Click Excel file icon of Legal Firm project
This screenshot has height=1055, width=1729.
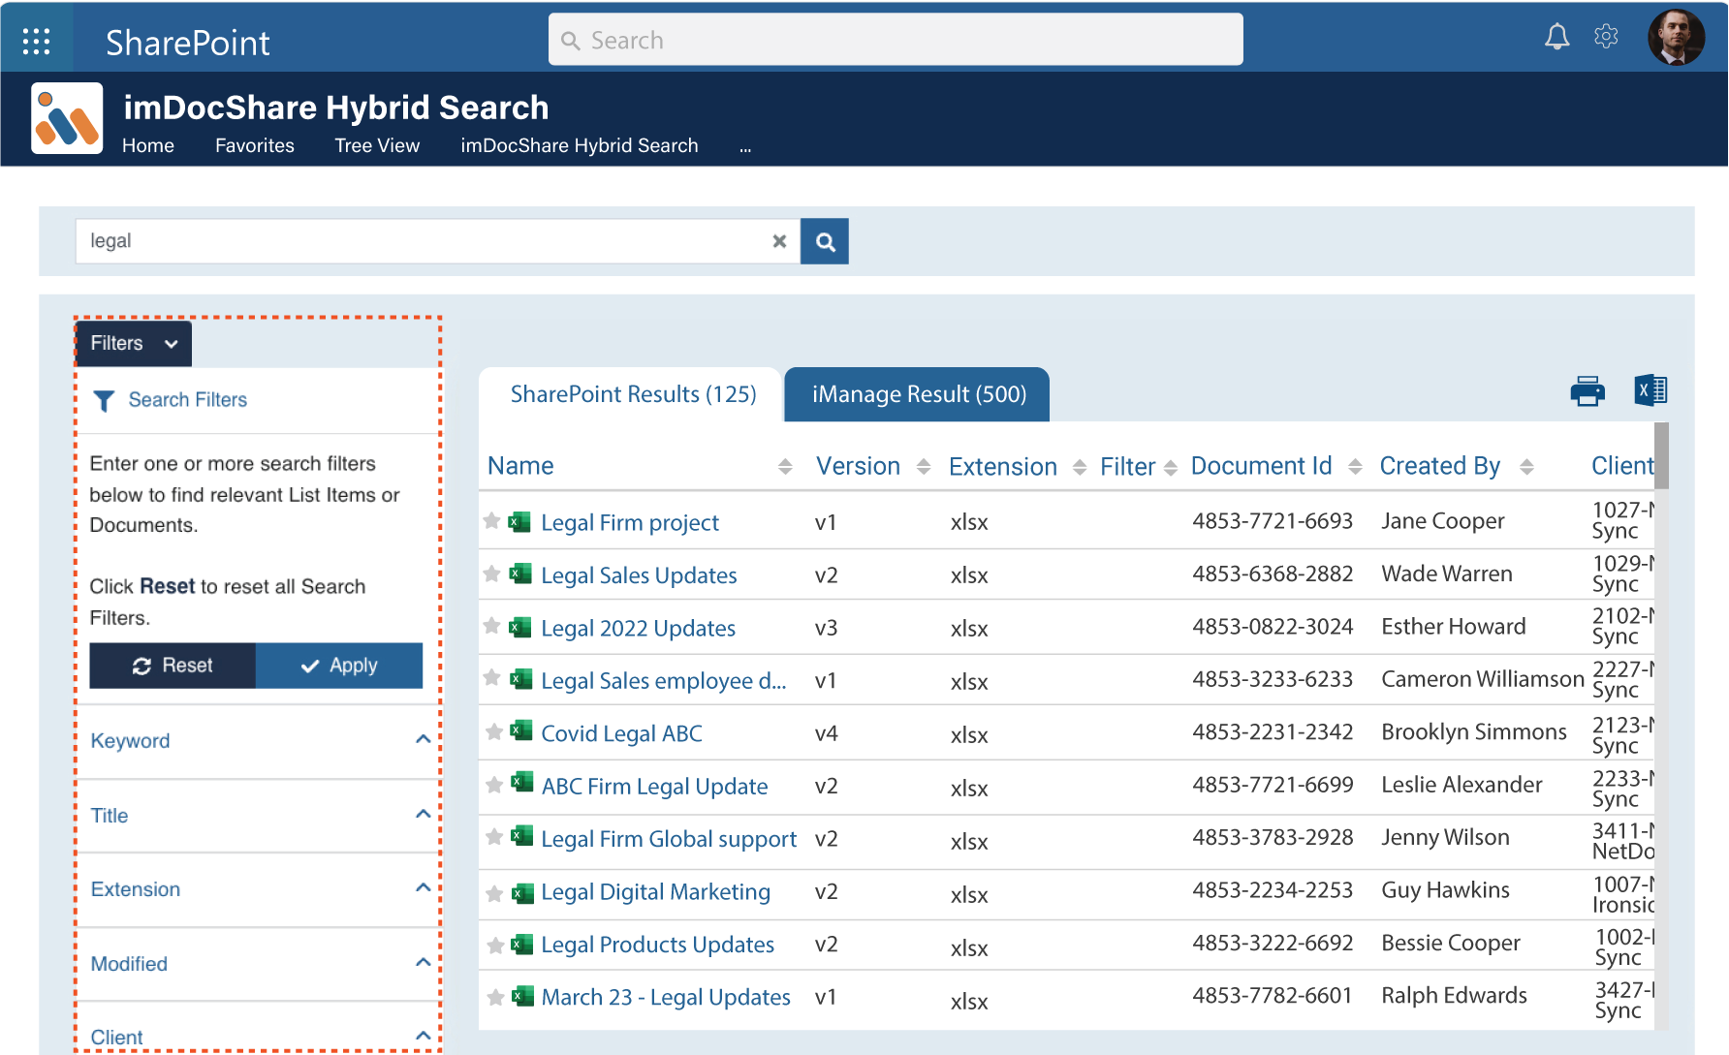pyautogui.click(x=520, y=522)
